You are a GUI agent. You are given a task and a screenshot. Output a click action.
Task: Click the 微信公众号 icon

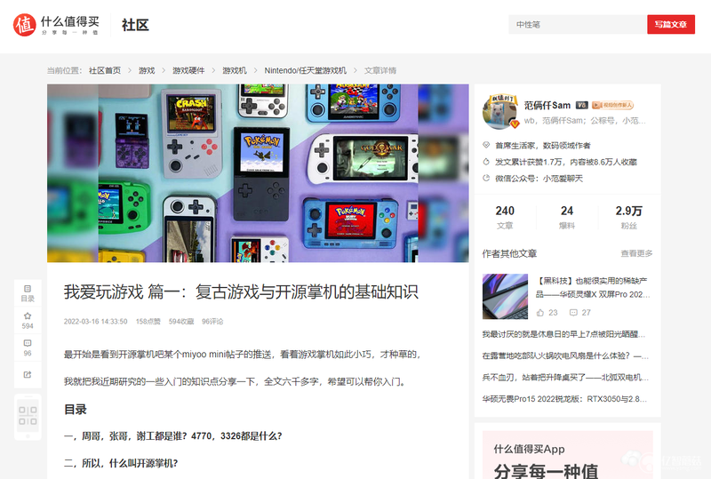[x=486, y=178]
